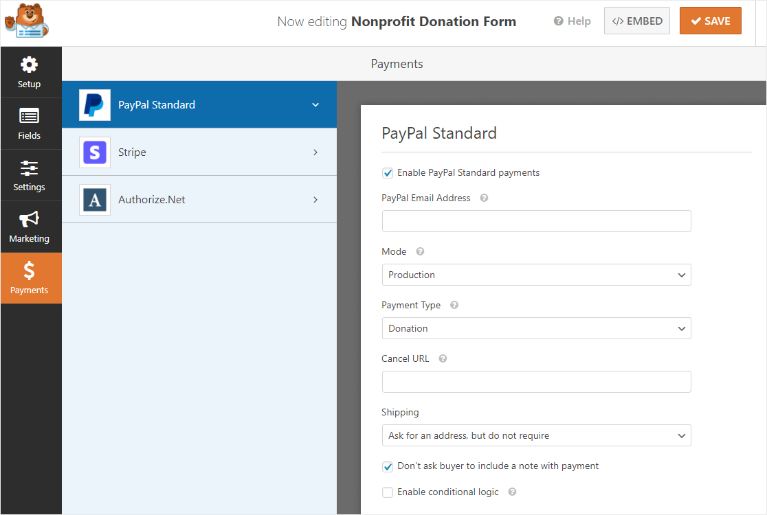Viewport: 767px width, 515px height.
Task: Expand the Stripe payment section
Action: pos(199,152)
